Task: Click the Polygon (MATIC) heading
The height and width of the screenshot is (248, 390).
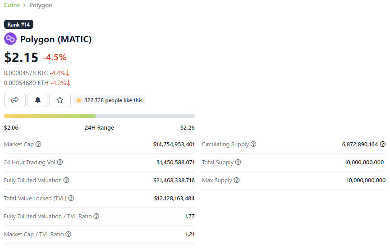Action: pyautogui.click(x=56, y=39)
